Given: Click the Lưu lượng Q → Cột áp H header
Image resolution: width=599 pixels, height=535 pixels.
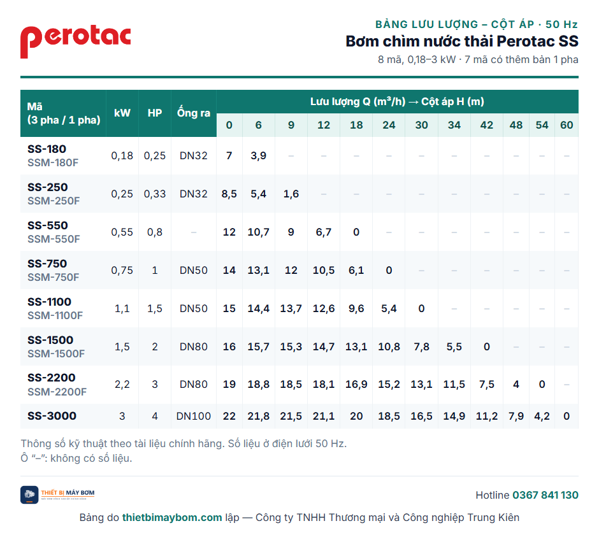Looking at the screenshot, I should point(397,101).
